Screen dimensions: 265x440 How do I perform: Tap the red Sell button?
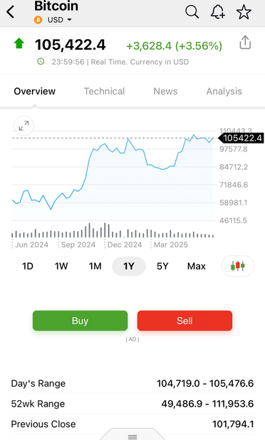[185, 321]
